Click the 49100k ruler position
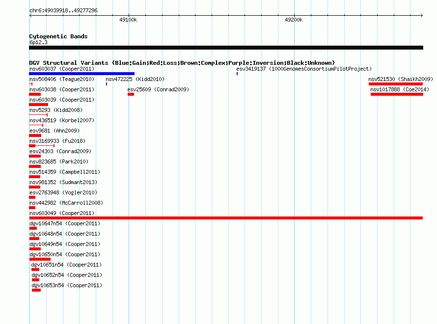The height and width of the screenshot is (324, 437). point(128,20)
